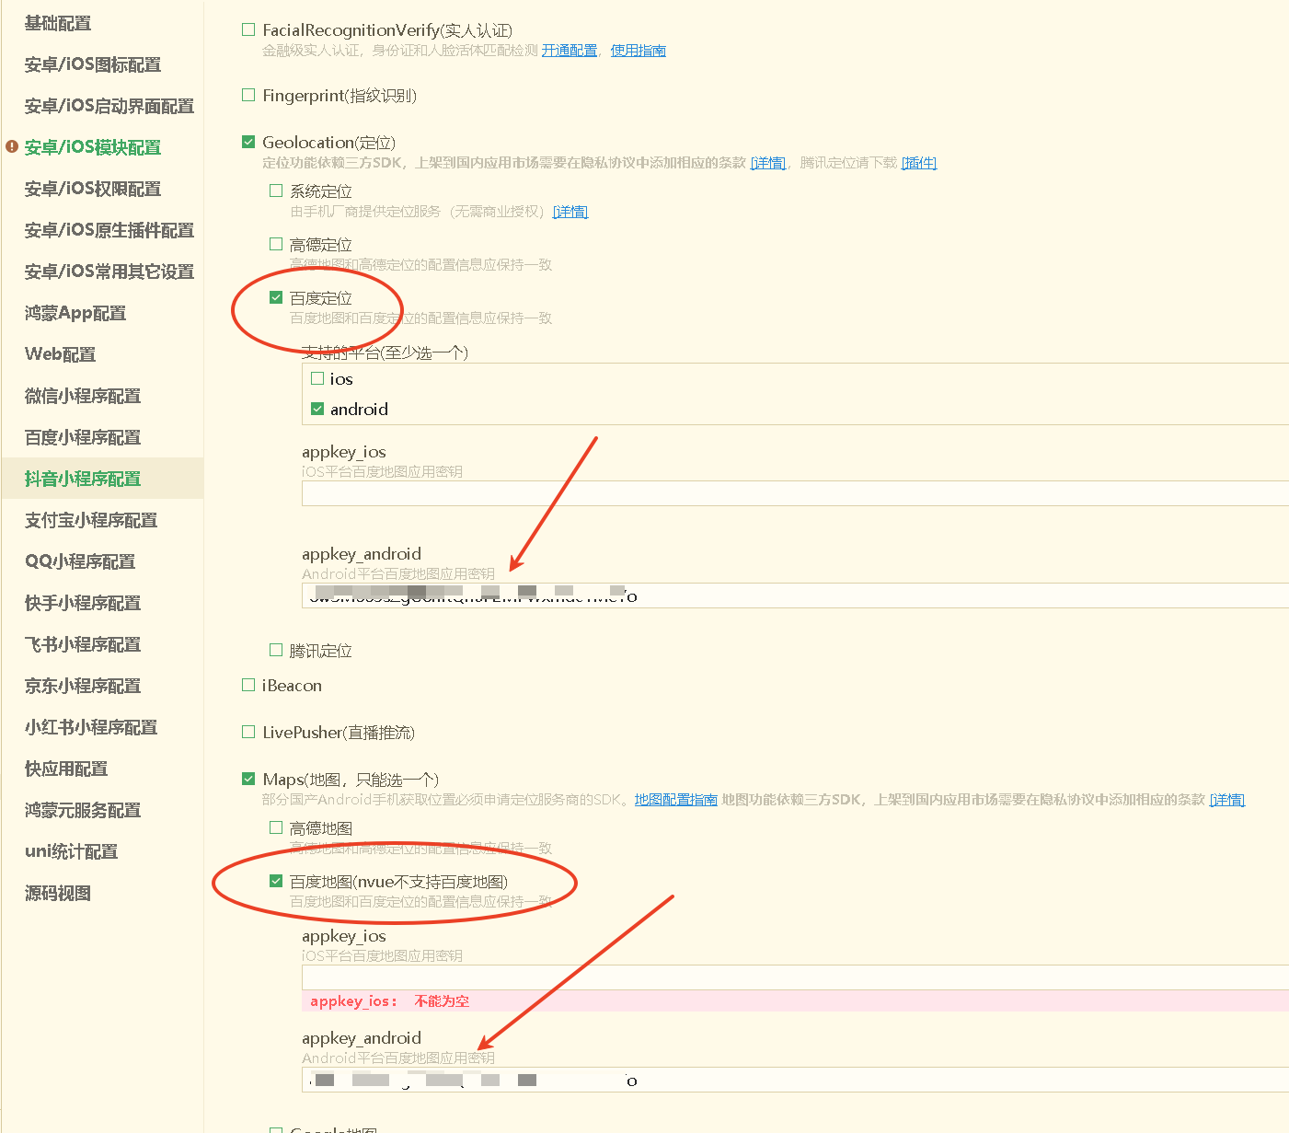The image size is (1289, 1133).
Task: Uncheck Maps(地图) module
Action: tap(248, 779)
